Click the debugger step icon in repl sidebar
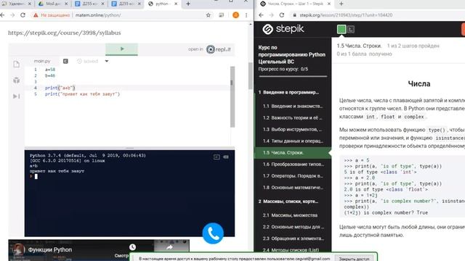This screenshot has width=465, height=261. (16, 96)
